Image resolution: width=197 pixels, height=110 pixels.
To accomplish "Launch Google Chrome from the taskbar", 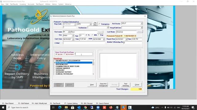I will pos(85,107).
